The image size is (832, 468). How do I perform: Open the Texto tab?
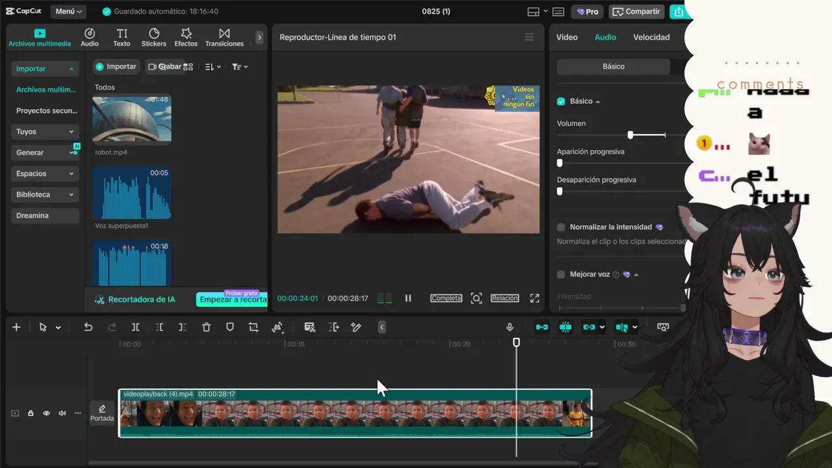(x=122, y=38)
